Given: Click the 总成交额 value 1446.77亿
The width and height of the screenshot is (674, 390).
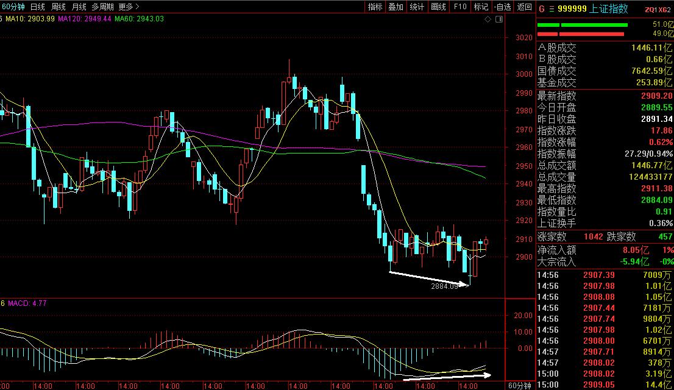Looking at the screenshot, I should [x=651, y=166].
